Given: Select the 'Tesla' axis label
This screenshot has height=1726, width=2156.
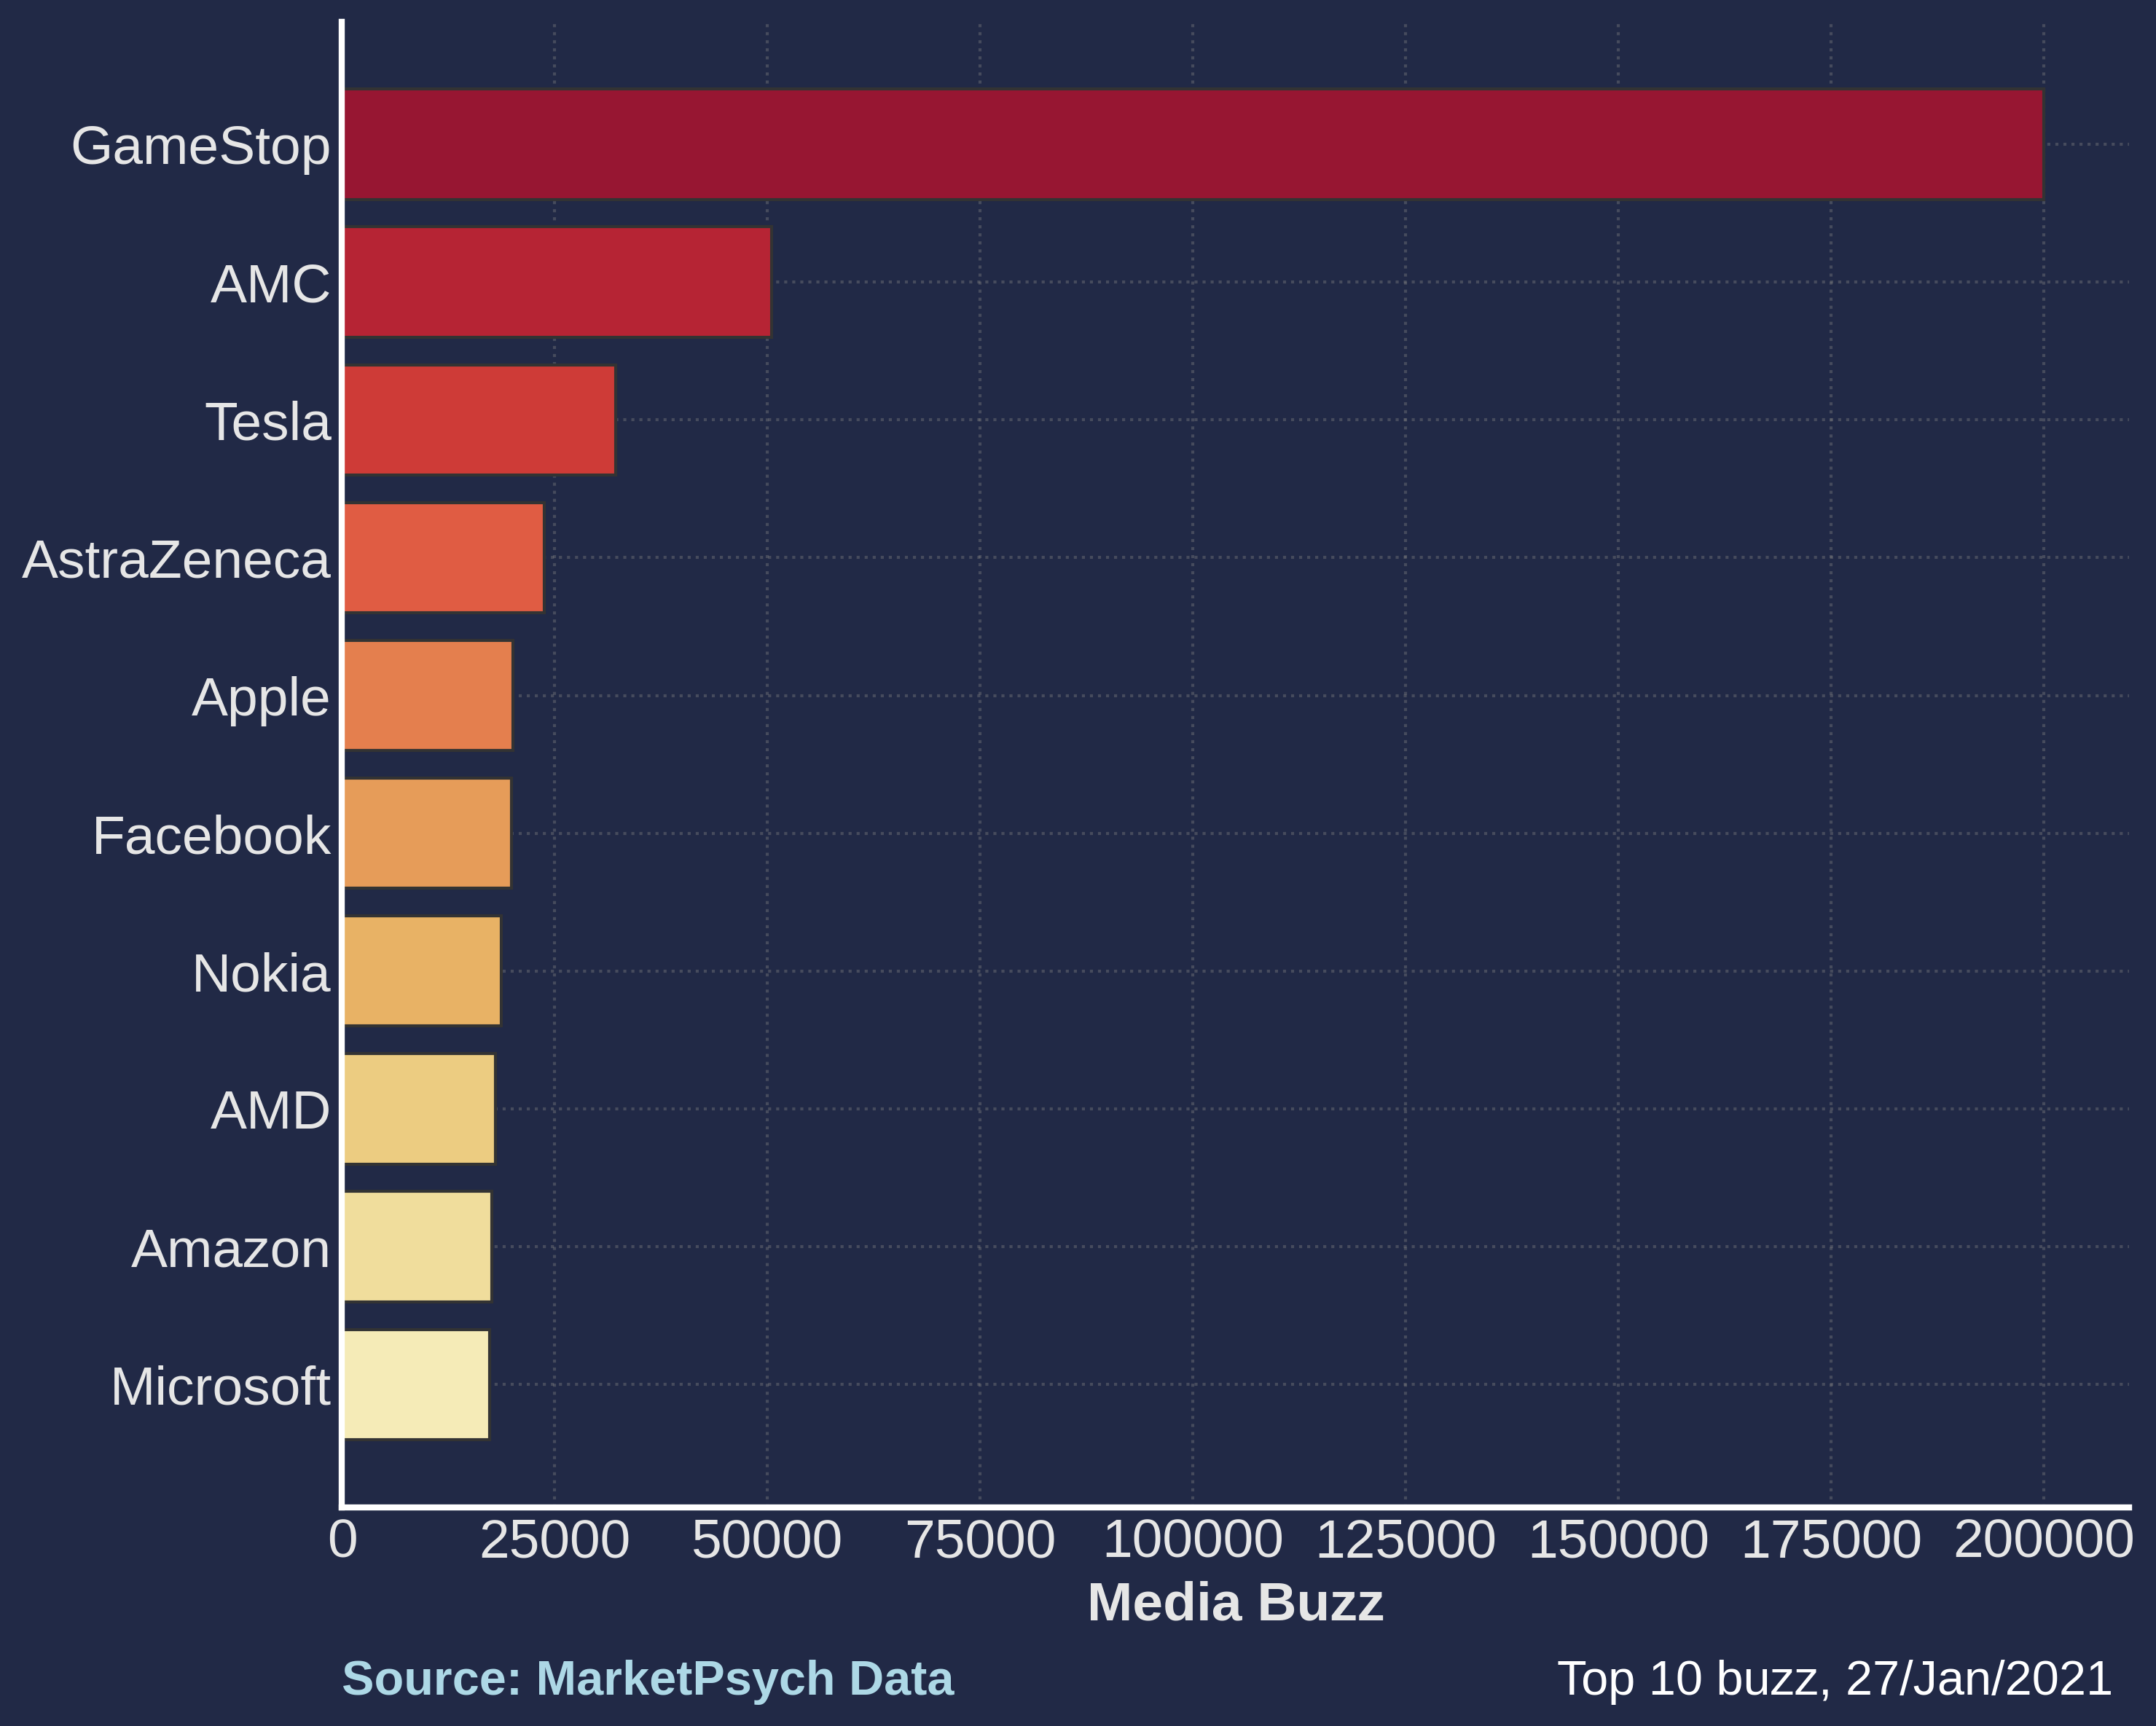Looking at the screenshot, I should click(268, 422).
